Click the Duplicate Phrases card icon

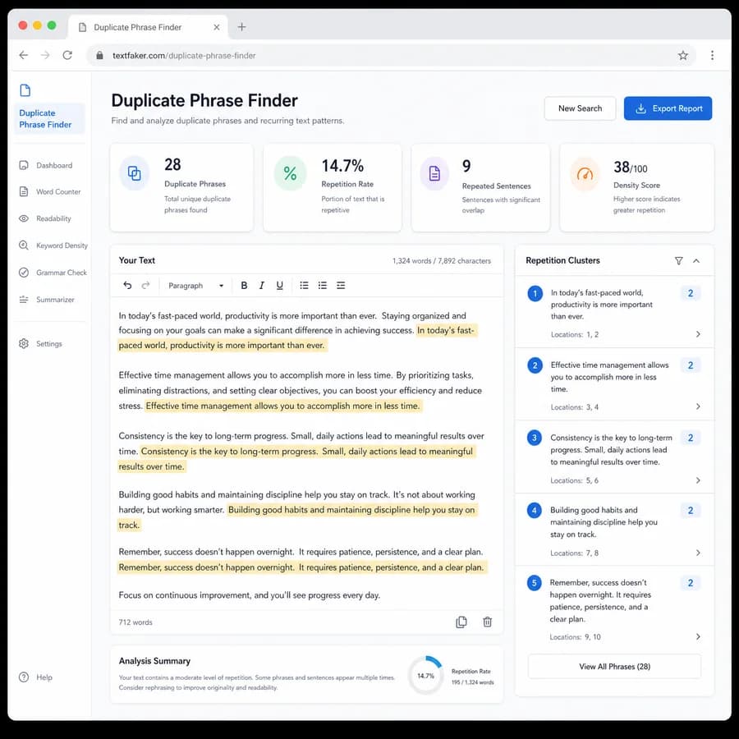[135, 173]
